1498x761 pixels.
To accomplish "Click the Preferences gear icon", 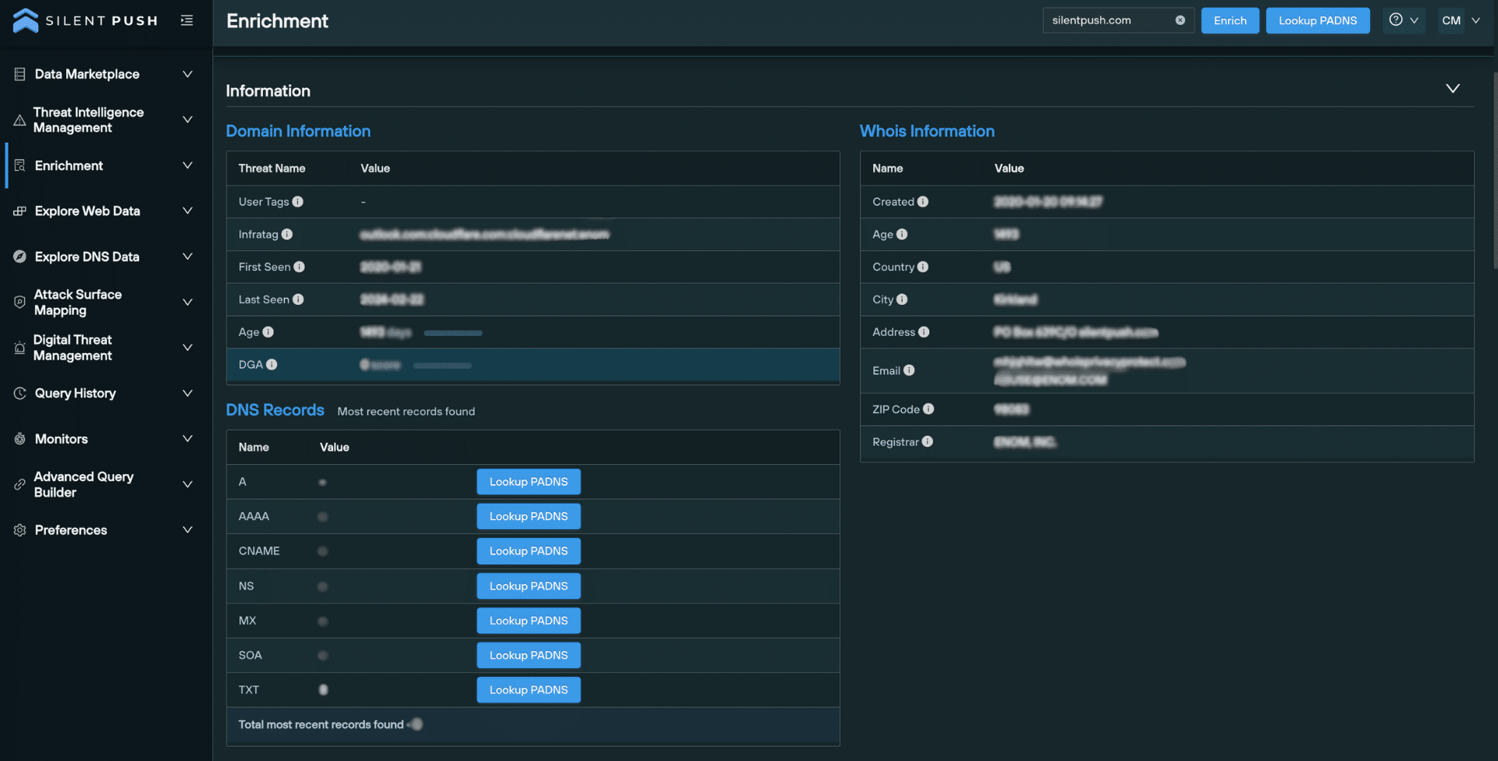I will point(20,530).
